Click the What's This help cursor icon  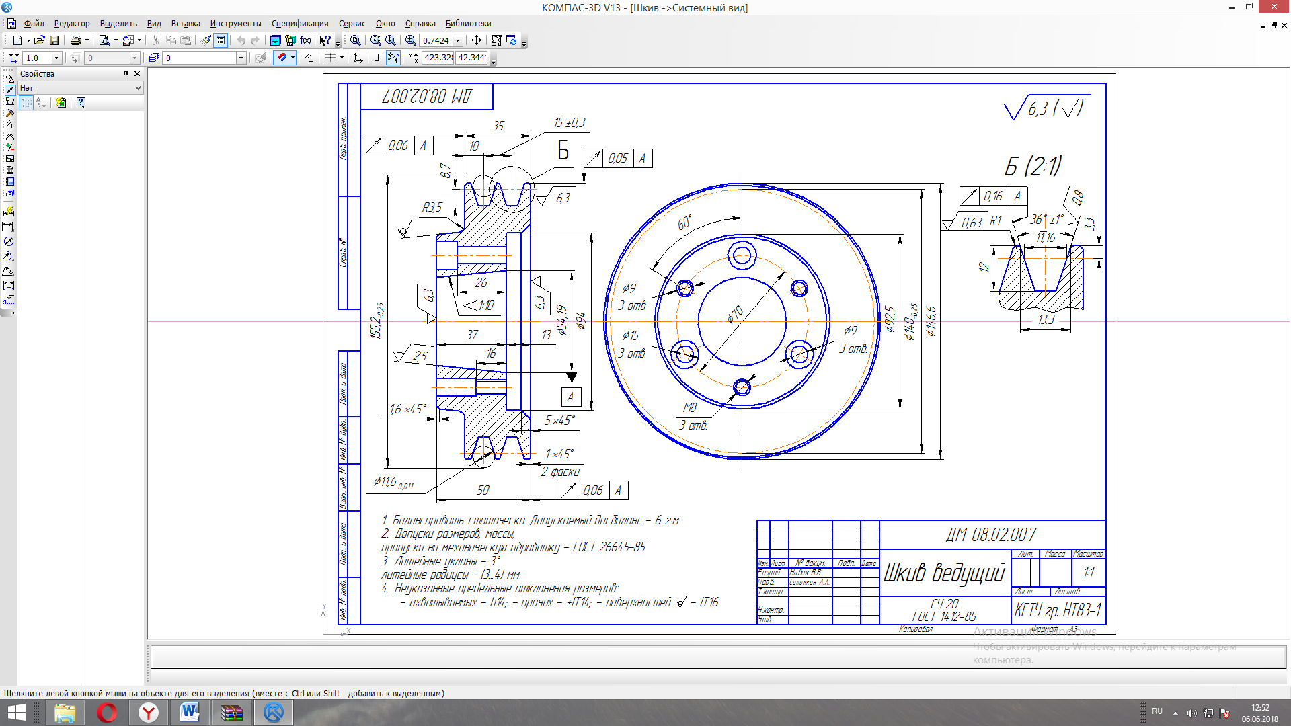[x=325, y=40]
